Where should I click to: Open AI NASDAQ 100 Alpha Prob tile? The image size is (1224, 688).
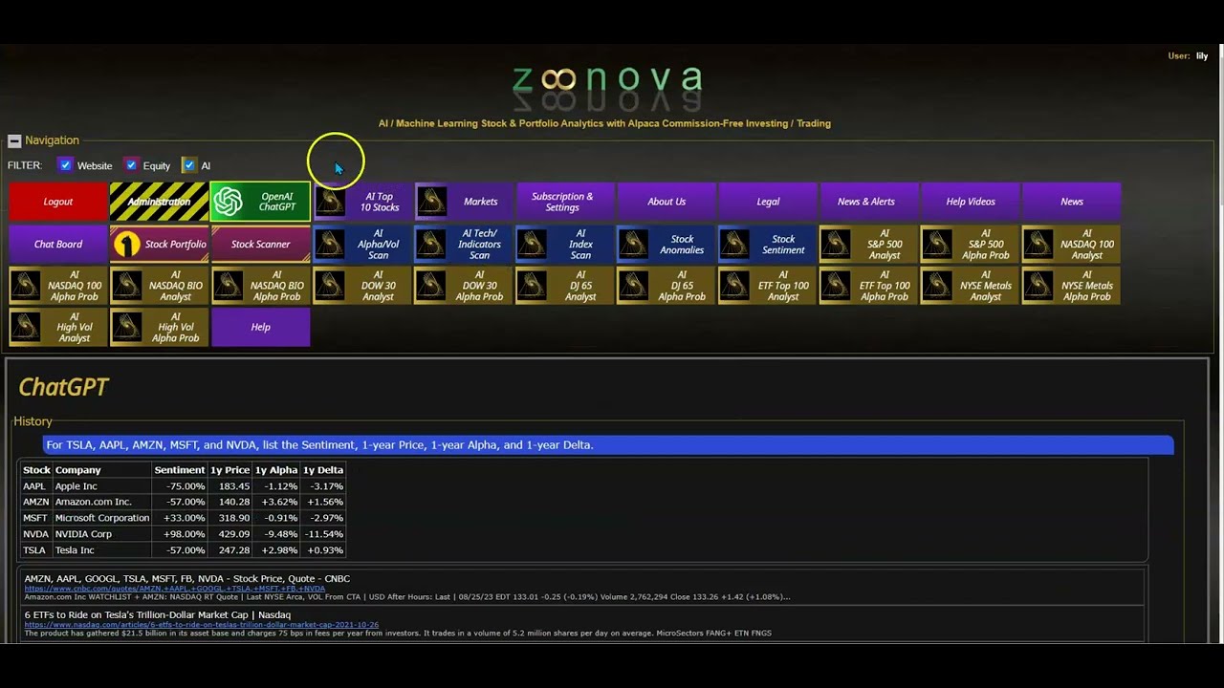[x=58, y=286]
